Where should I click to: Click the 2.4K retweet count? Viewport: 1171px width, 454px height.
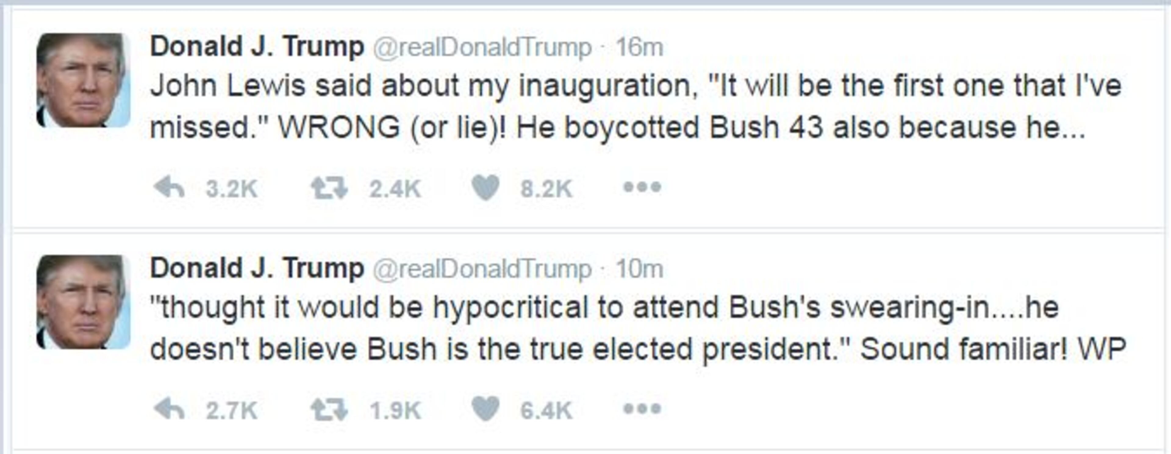395,189
